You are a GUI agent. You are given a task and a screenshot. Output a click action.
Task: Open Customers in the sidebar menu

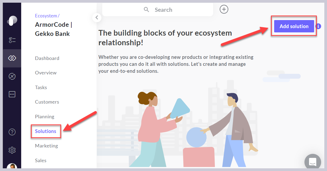pyautogui.click(x=47, y=102)
